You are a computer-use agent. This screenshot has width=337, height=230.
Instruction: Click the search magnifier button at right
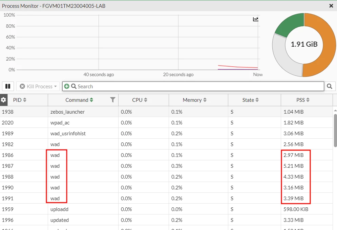tap(330, 86)
